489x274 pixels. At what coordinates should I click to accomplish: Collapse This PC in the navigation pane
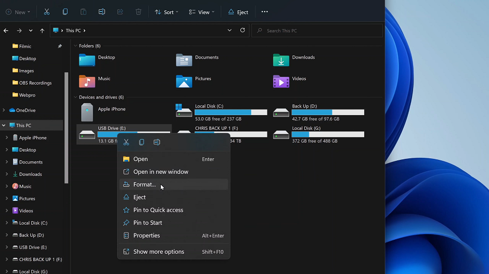[4, 126]
